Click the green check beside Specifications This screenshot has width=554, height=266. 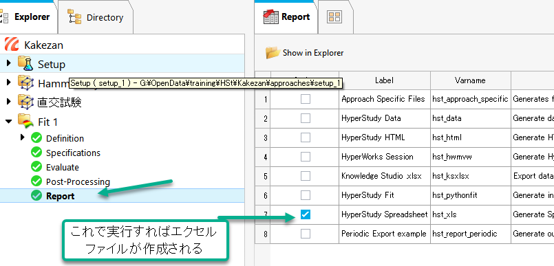[x=36, y=153]
